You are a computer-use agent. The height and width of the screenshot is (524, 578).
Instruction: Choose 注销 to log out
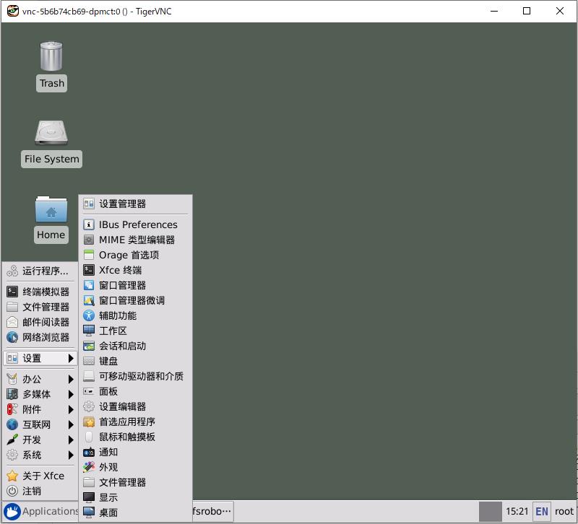coord(40,491)
